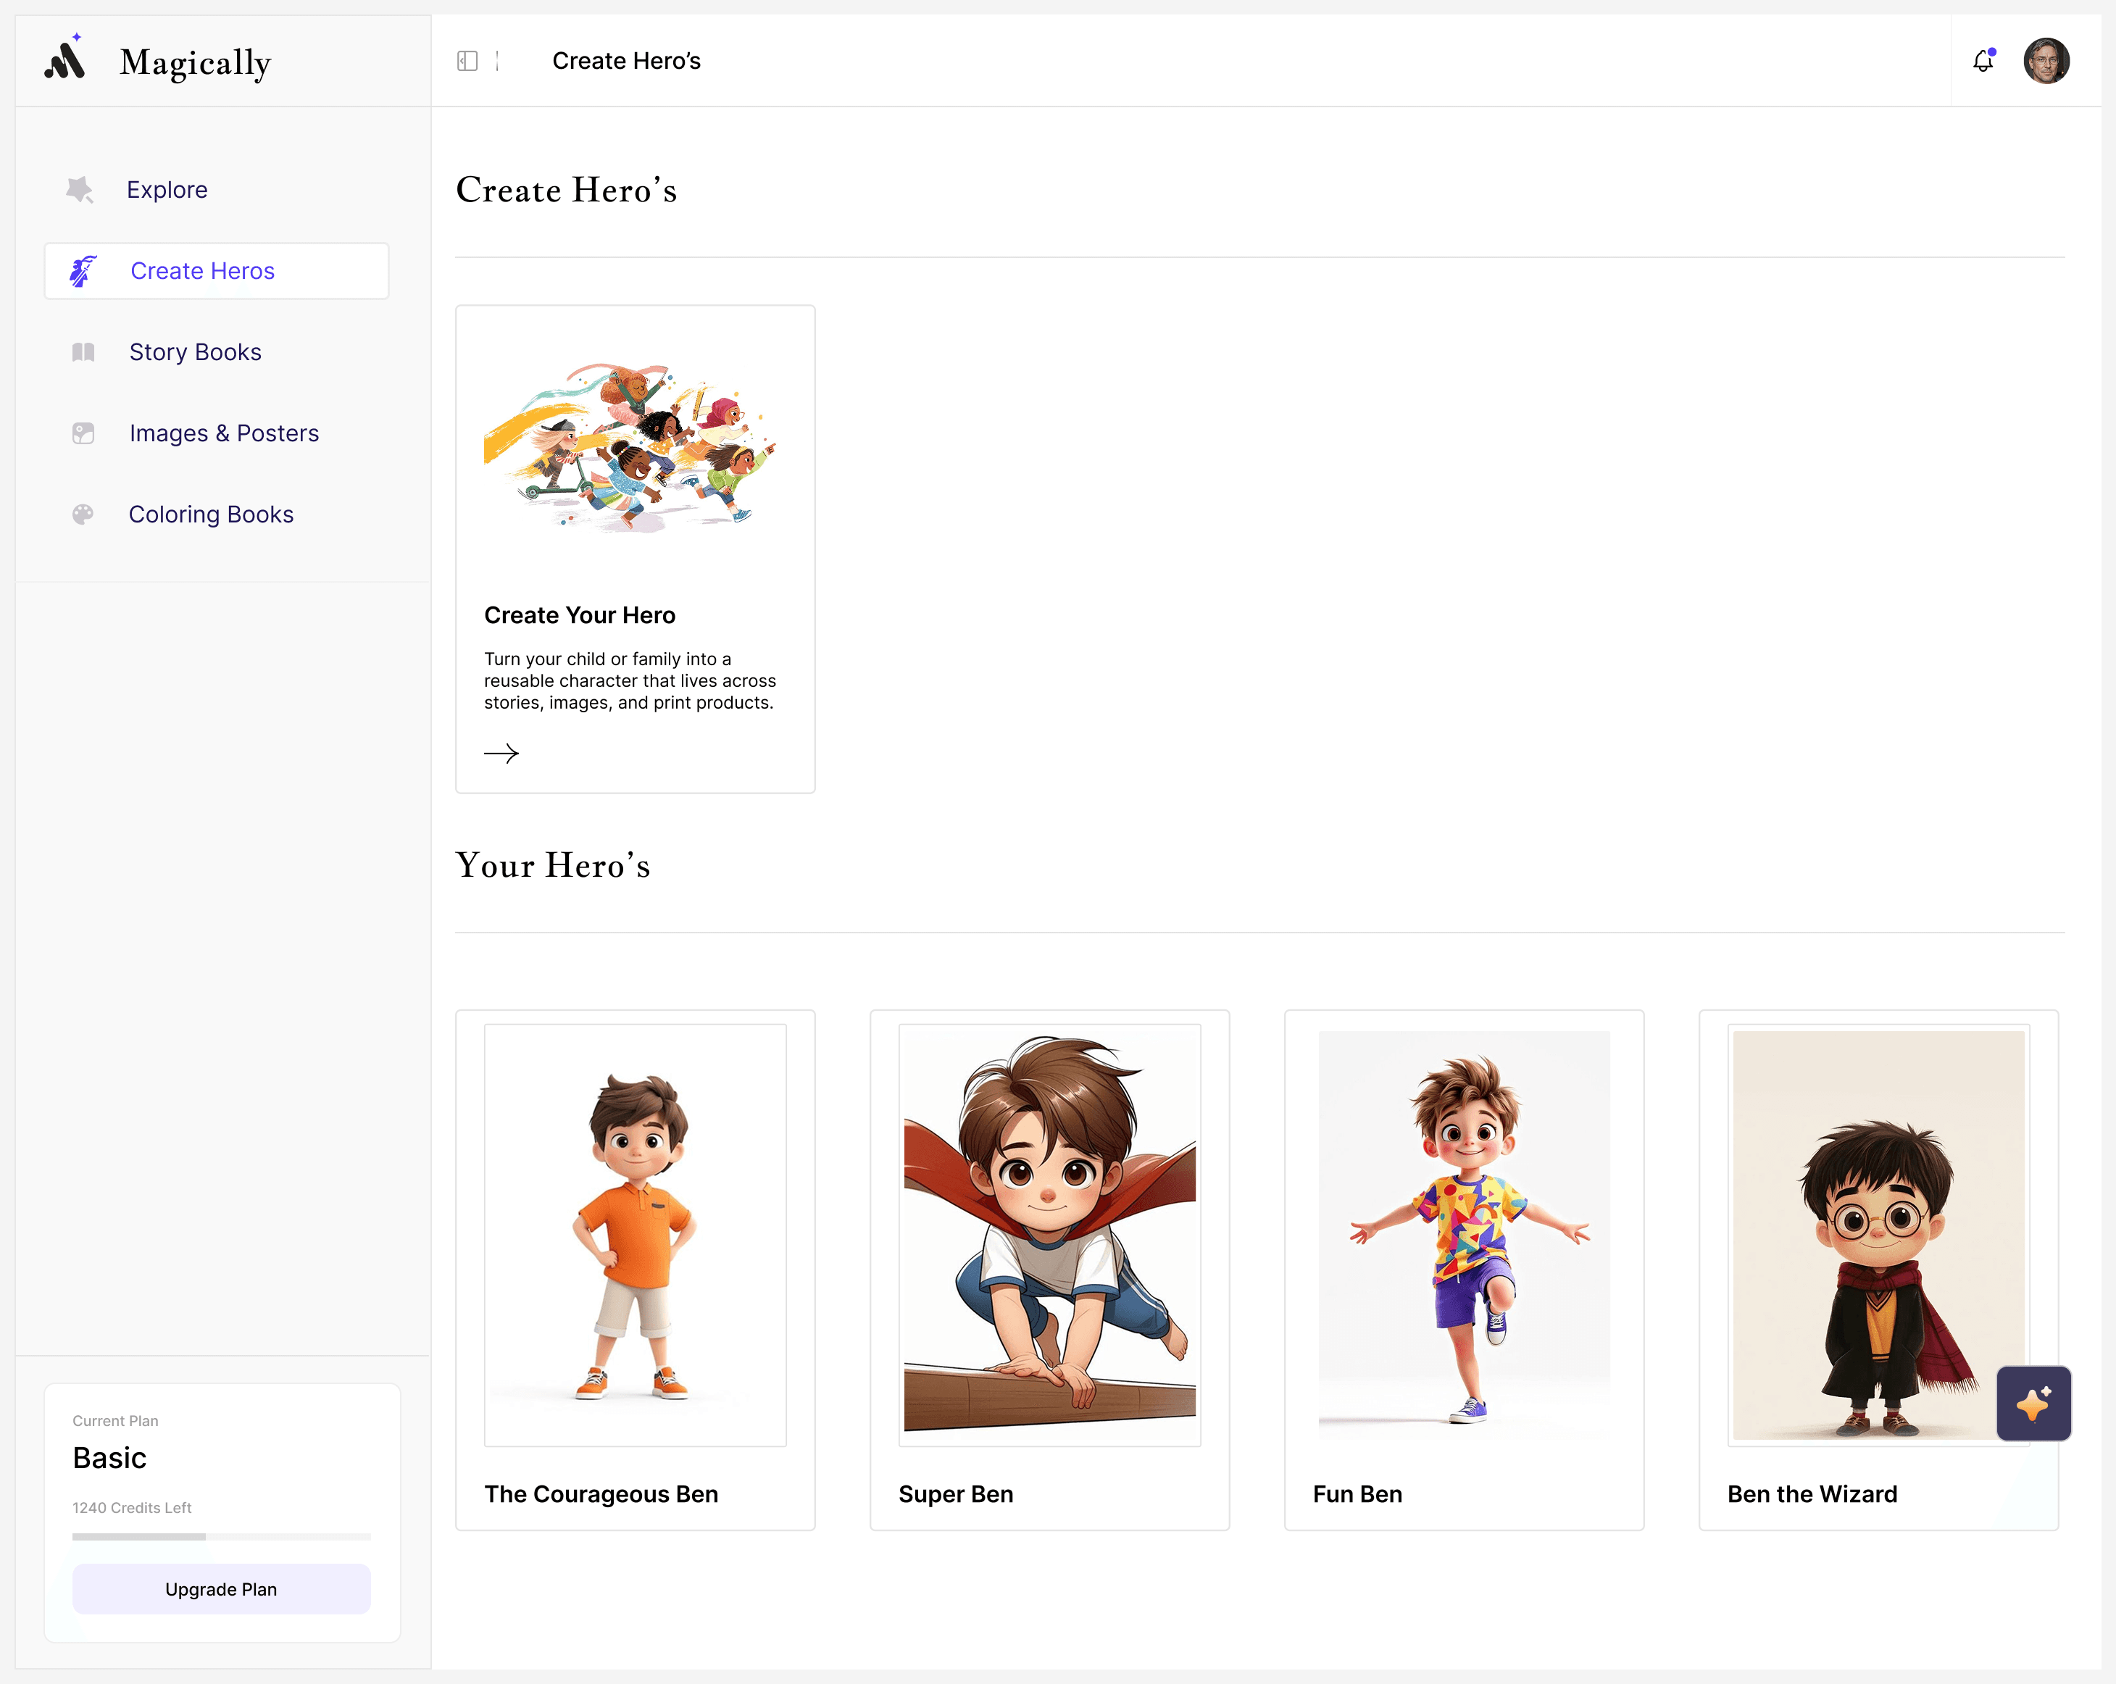
Task: Go to Story Books menu item
Action: pos(196,352)
